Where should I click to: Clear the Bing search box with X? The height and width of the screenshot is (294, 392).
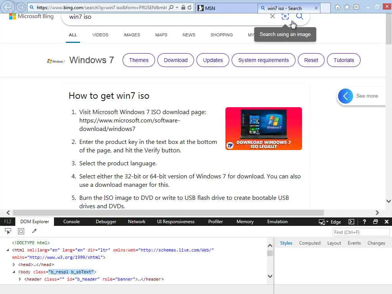click(x=273, y=16)
